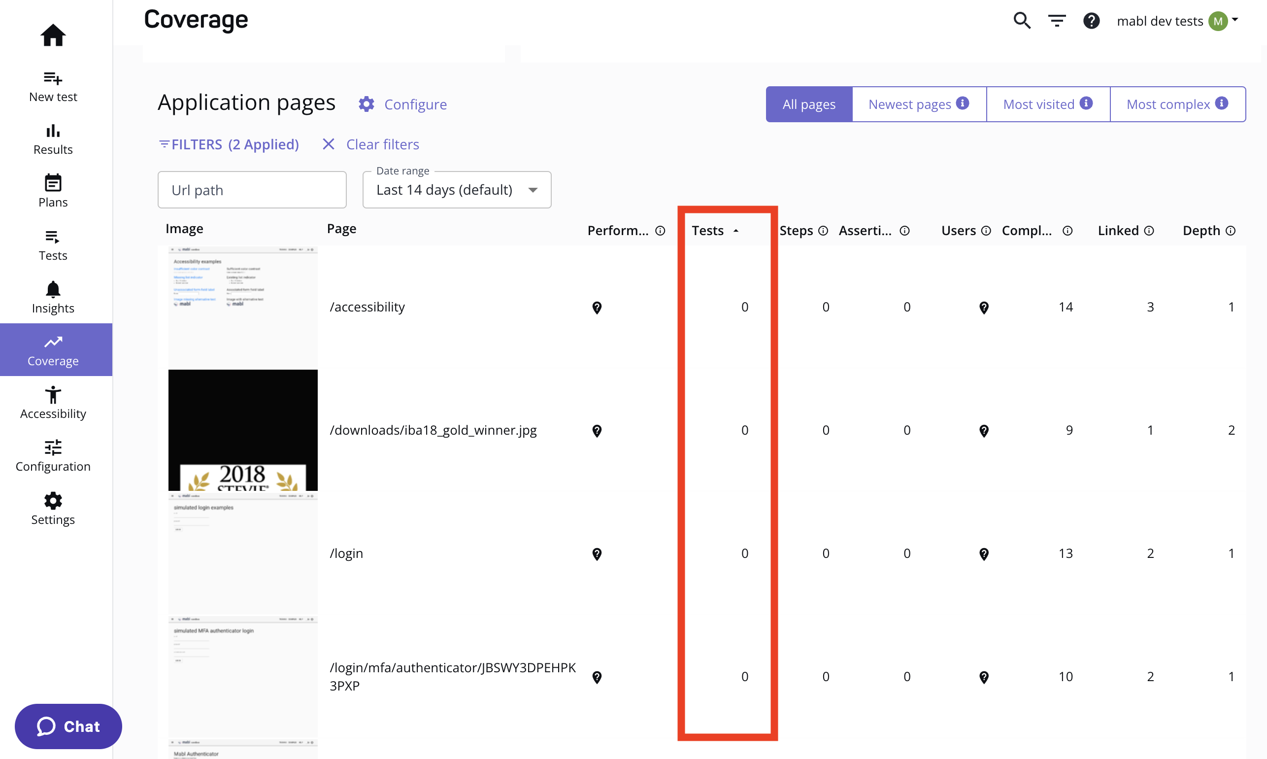Open the 2018 Stevie award thumbnail

[243, 430]
